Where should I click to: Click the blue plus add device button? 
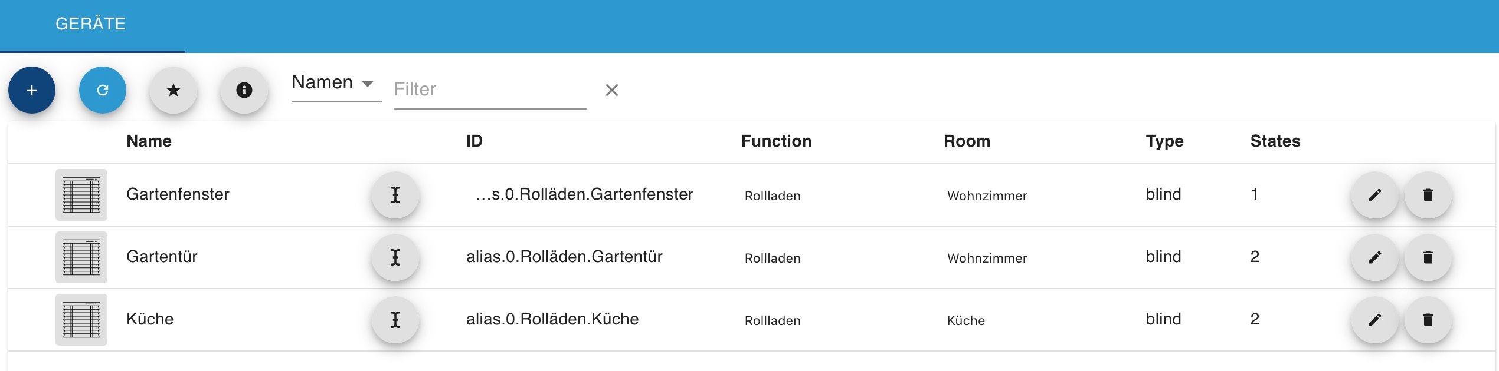pyautogui.click(x=32, y=90)
